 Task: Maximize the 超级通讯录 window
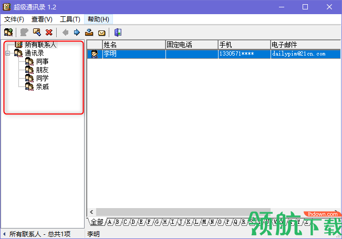click(305, 7)
